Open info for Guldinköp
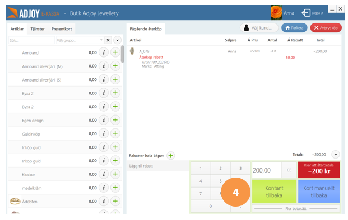Viewport: 348px width, 220px height. coord(104,133)
